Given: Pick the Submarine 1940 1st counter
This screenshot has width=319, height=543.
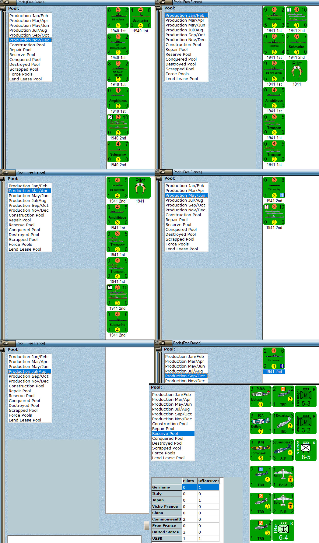Looking at the screenshot, I should (141, 17).
